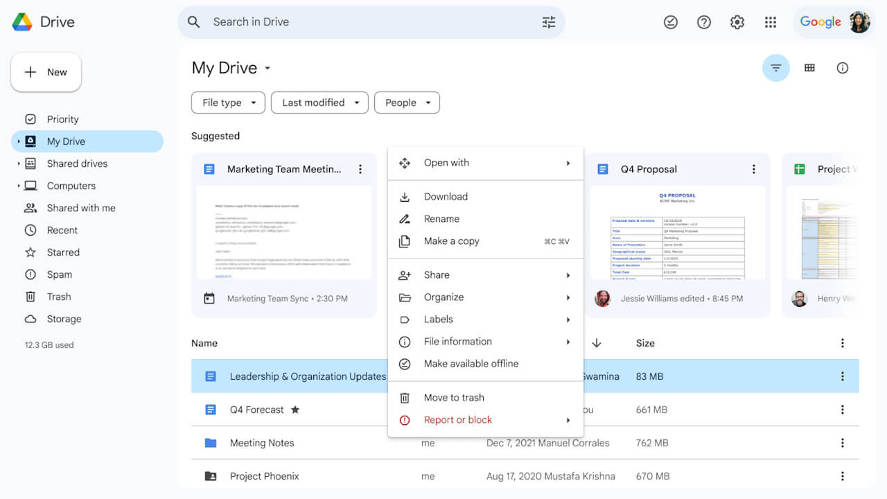
Task: Click the Google Drive logo
Action: [x=21, y=21]
